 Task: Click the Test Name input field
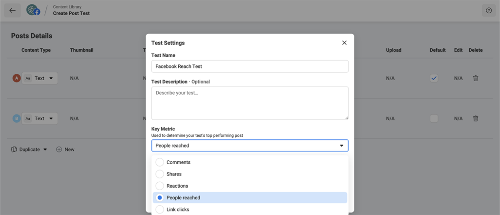[250, 66]
